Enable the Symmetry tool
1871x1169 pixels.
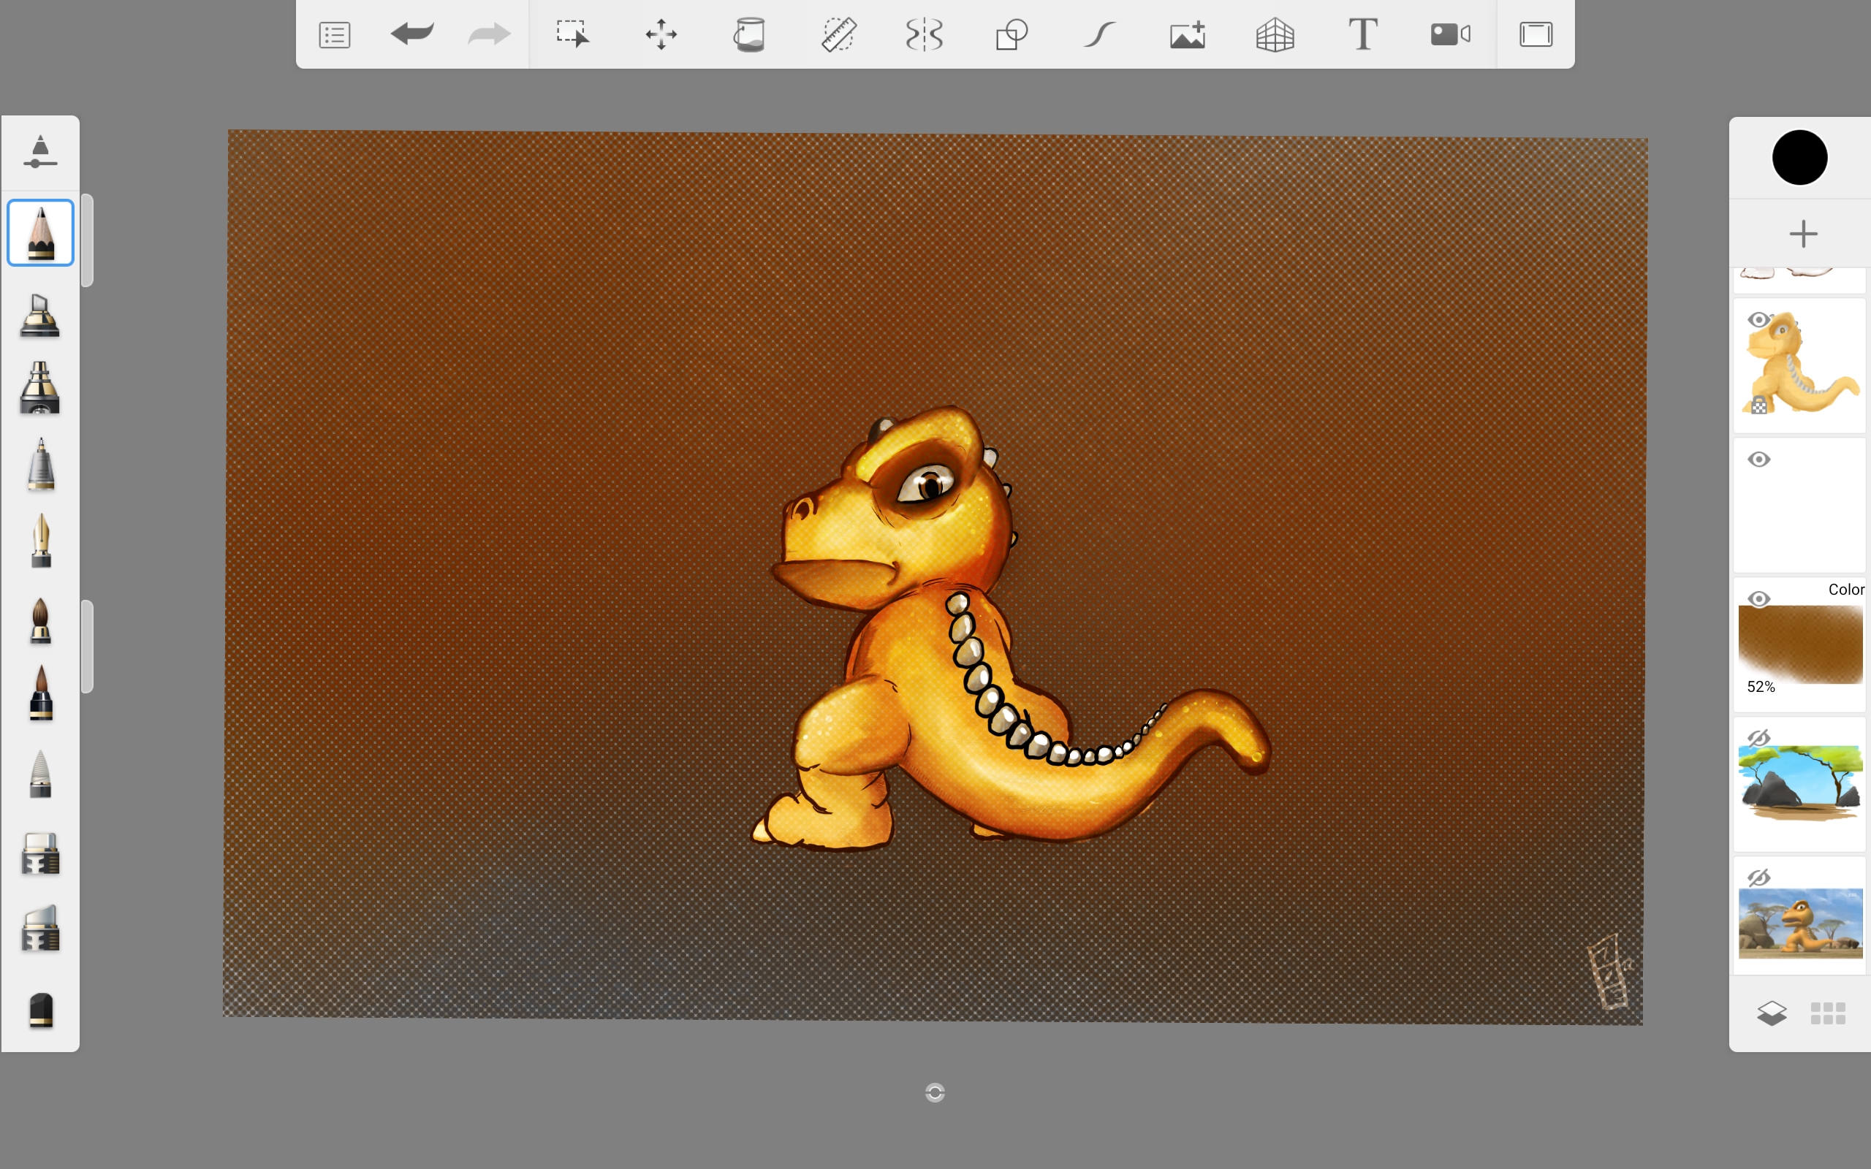pos(924,35)
